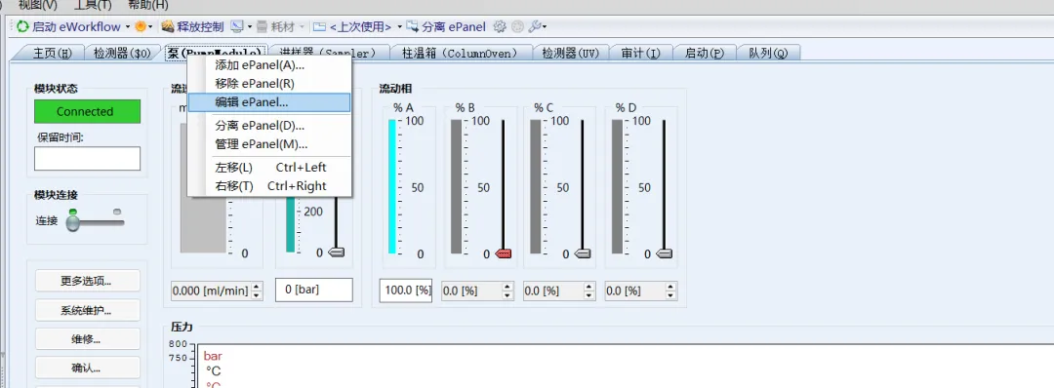
Task: Click the % B 0.0 [%] value field
Action: point(471,291)
